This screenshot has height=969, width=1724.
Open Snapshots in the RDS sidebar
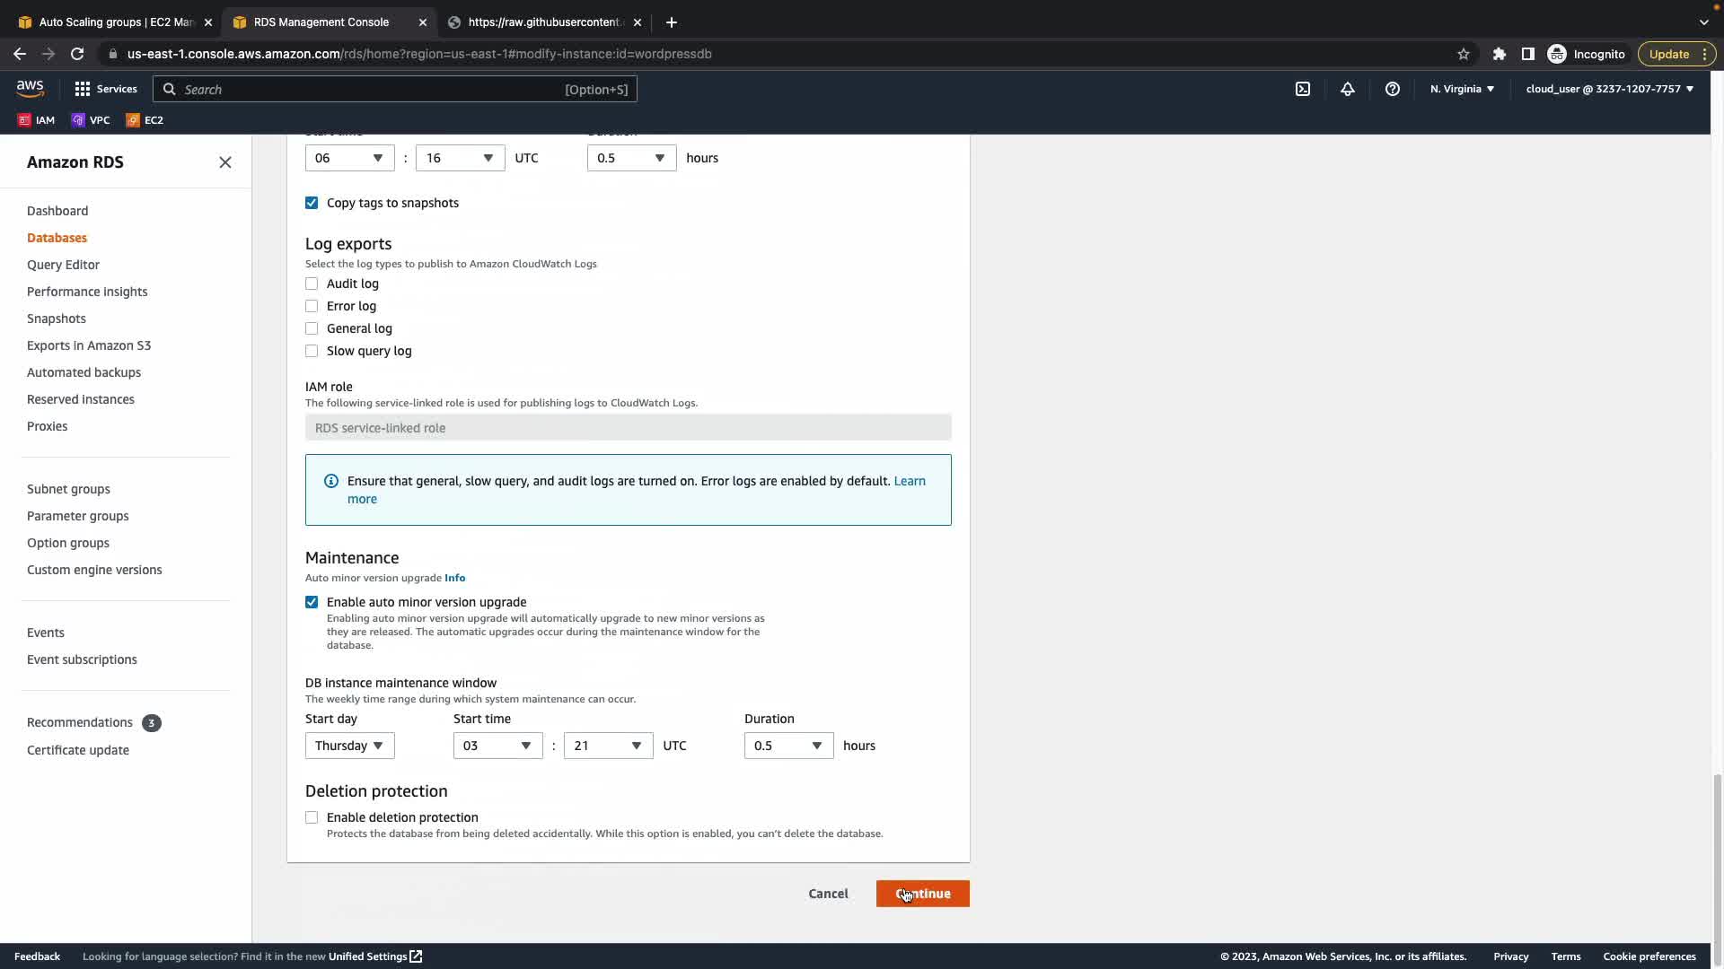pyautogui.click(x=57, y=319)
